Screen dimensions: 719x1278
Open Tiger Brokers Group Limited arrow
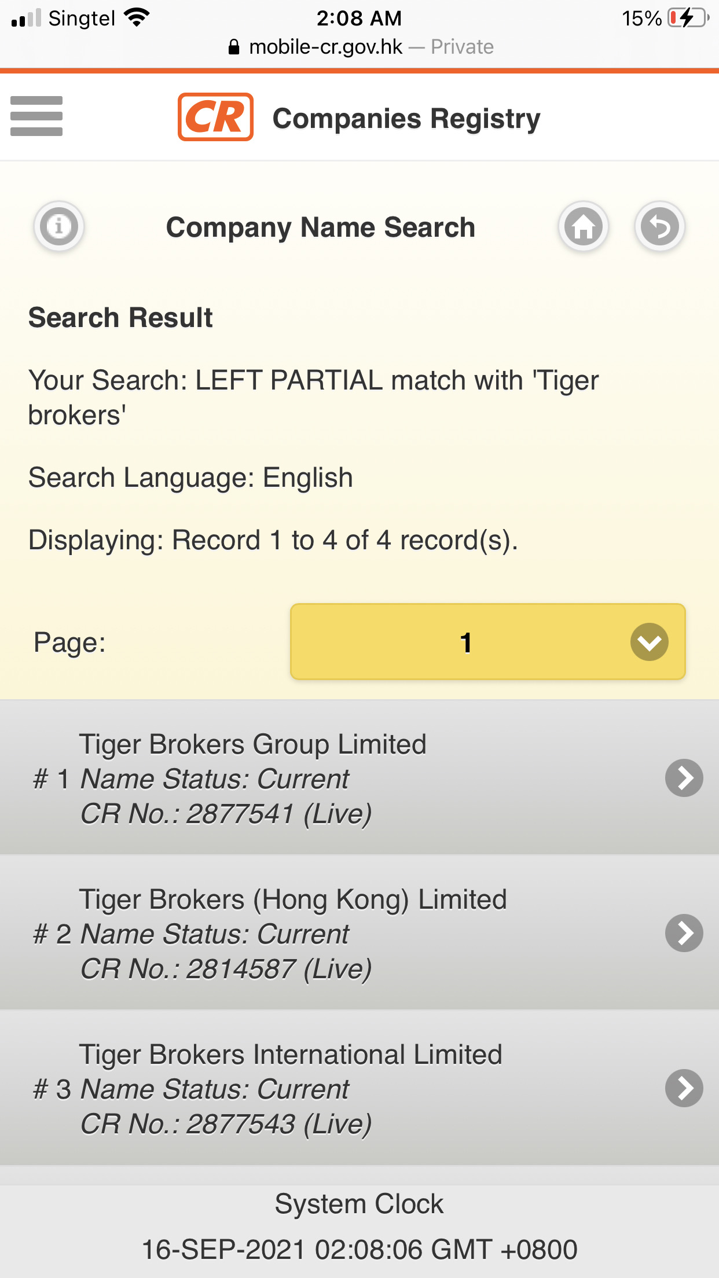(x=684, y=778)
